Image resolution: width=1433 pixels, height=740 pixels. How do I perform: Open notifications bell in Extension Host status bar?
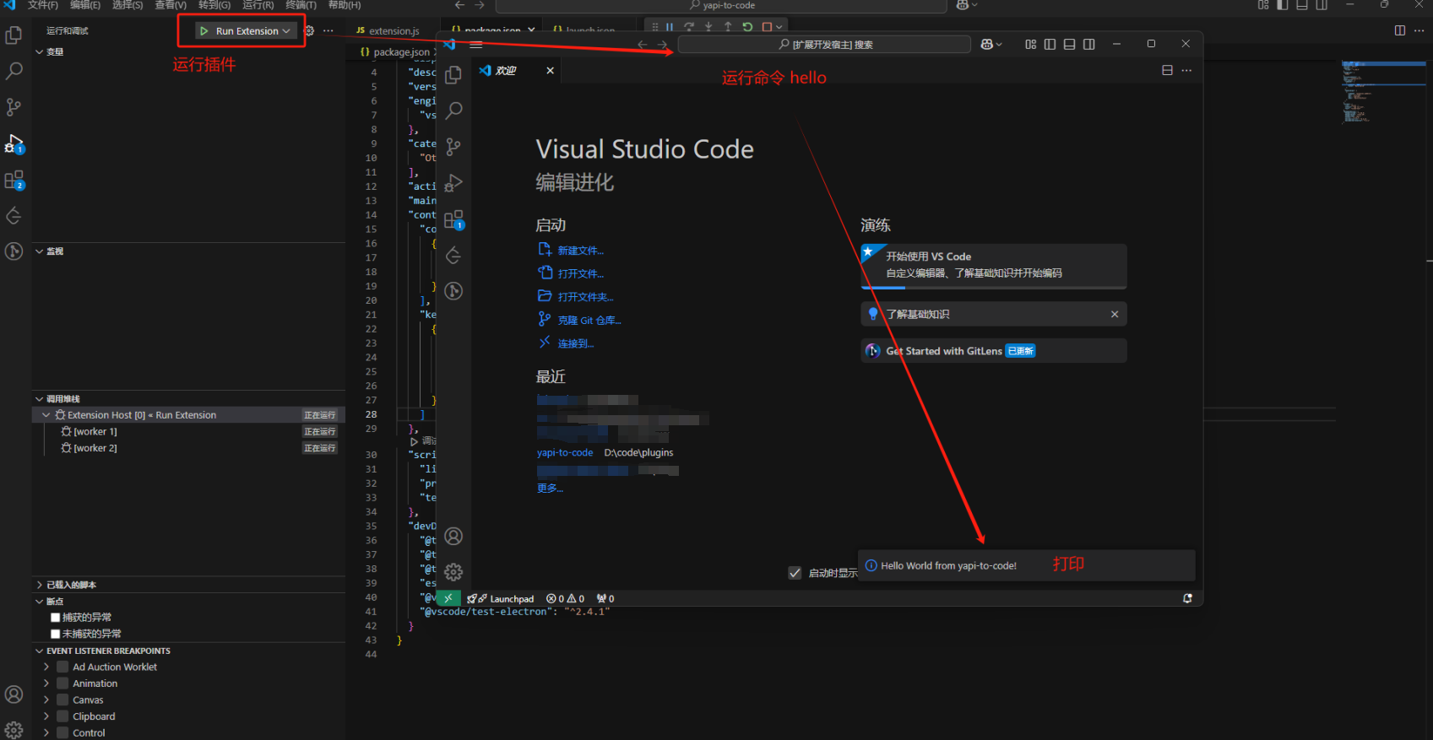pos(1187,598)
